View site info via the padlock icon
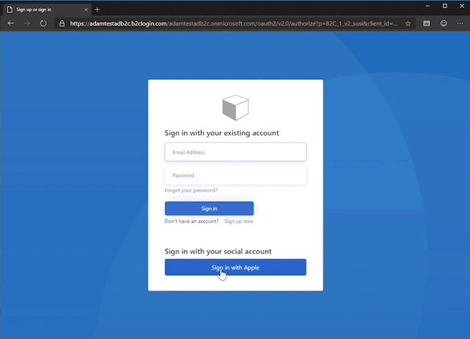Viewport: 470px width, 339px height. [62, 23]
